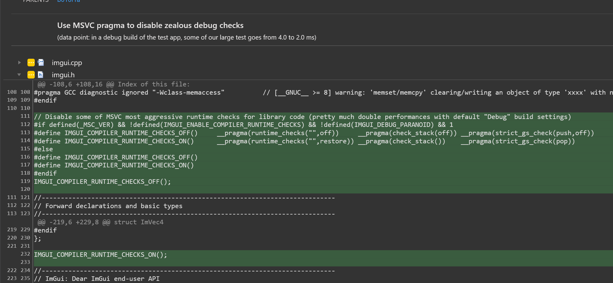Click the PARENTS label in commit header
The height and width of the screenshot is (283, 613).
coord(36,1)
